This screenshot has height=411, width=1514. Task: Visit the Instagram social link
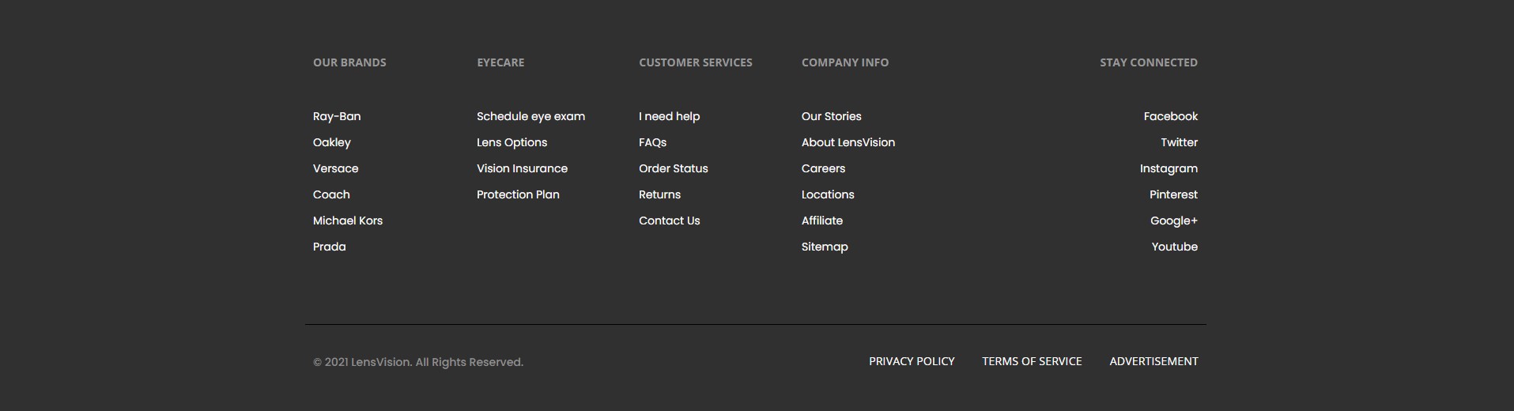coord(1169,168)
